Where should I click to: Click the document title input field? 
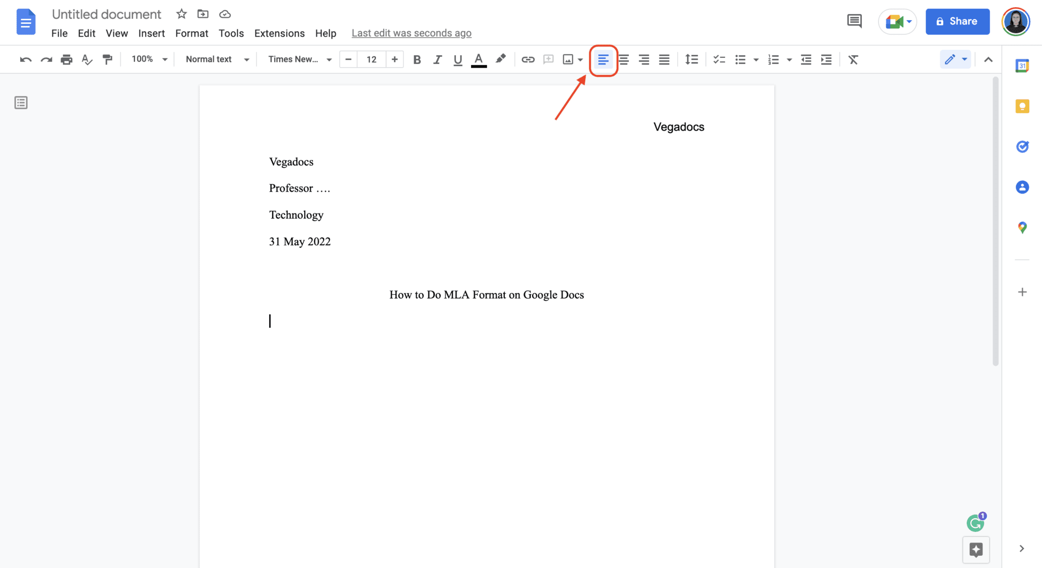point(107,14)
